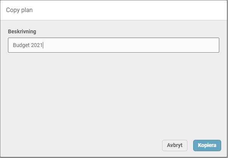
Task: Click the Beskrivning label
Action: pyautogui.click(x=22, y=31)
